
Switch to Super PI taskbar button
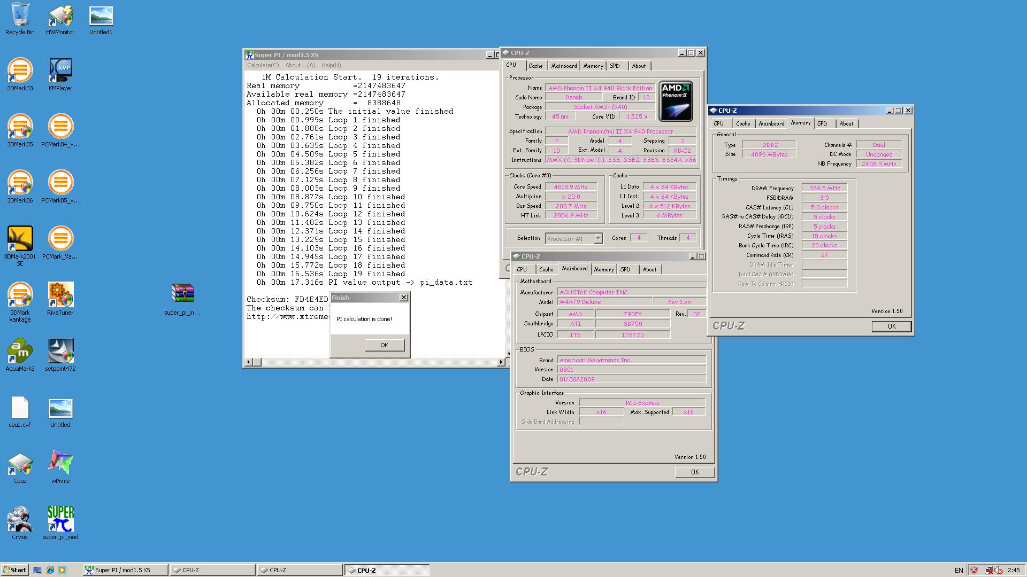(x=125, y=570)
